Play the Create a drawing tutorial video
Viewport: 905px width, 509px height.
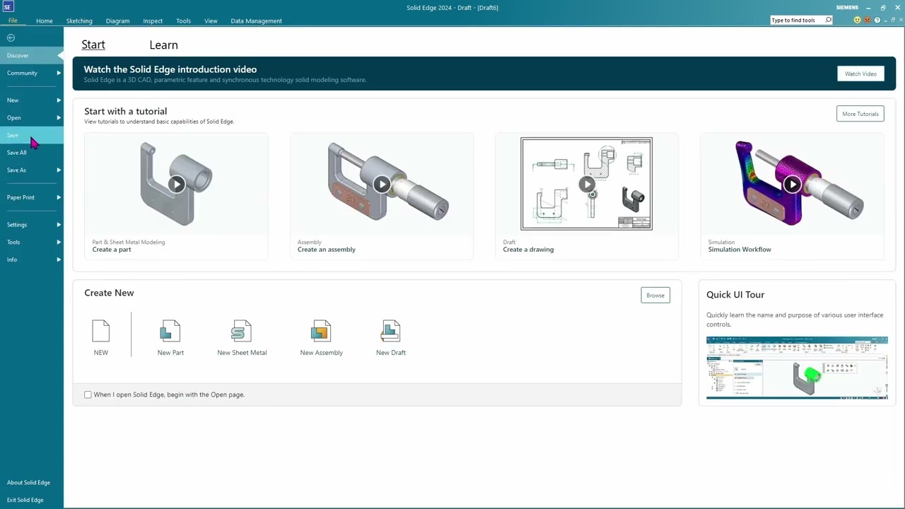click(x=587, y=185)
